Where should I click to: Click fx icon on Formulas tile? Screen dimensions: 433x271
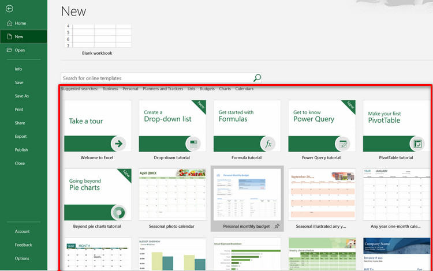268,144
